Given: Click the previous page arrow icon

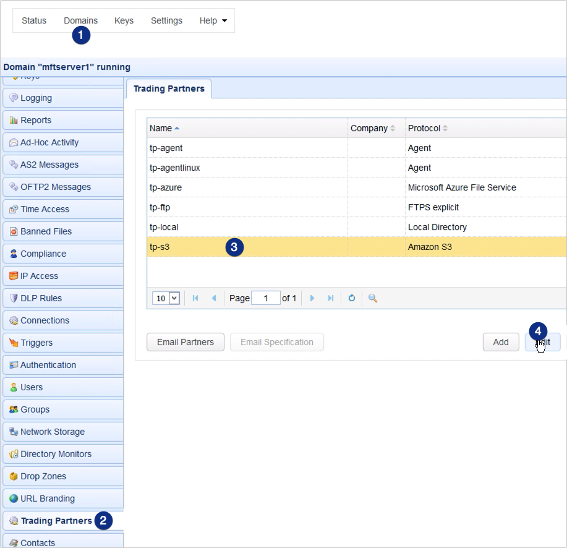Looking at the screenshot, I should 214,298.
